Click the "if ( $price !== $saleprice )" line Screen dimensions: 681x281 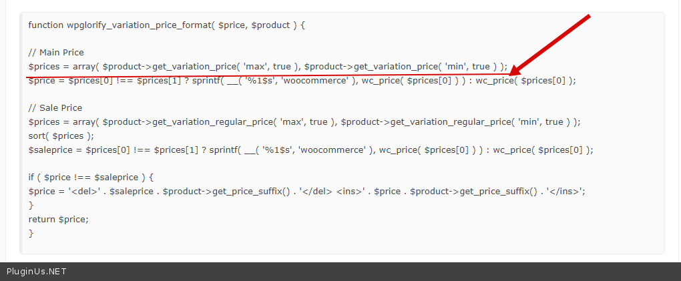91,177
